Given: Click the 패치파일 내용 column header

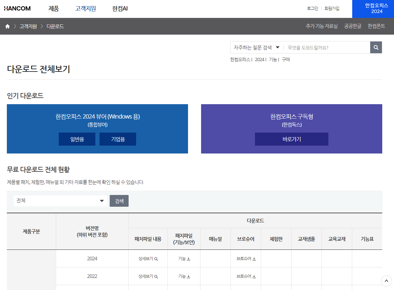Looking at the screenshot, I should pos(148,239).
